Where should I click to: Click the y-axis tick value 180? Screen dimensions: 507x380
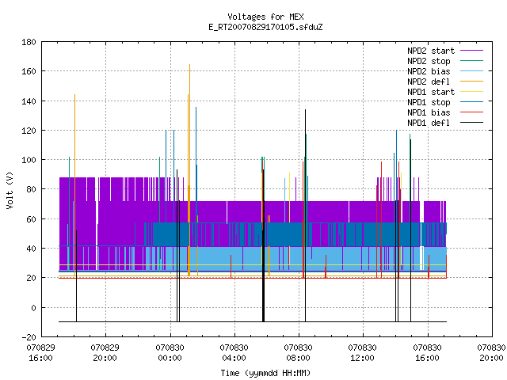(x=29, y=42)
